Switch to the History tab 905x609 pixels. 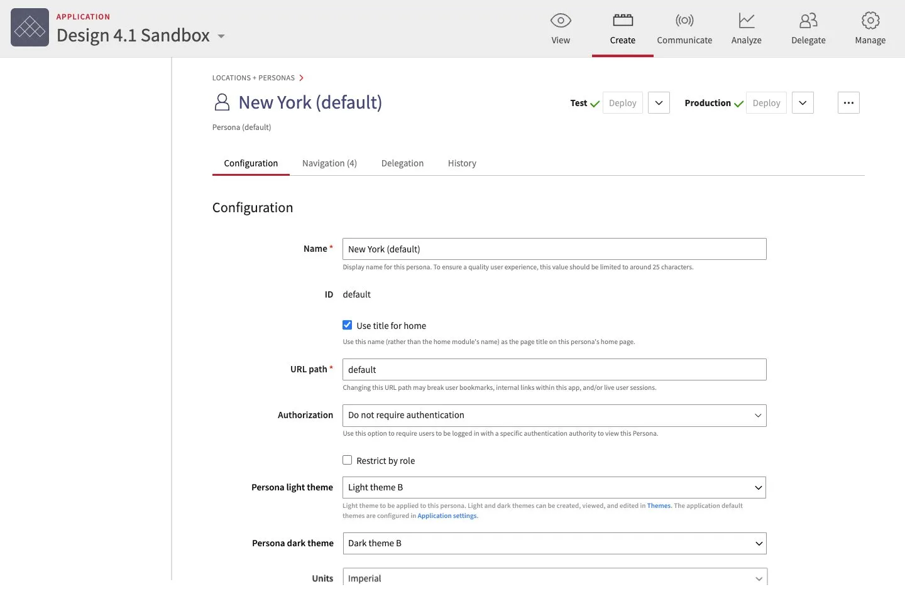pyautogui.click(x=462, y=163)
